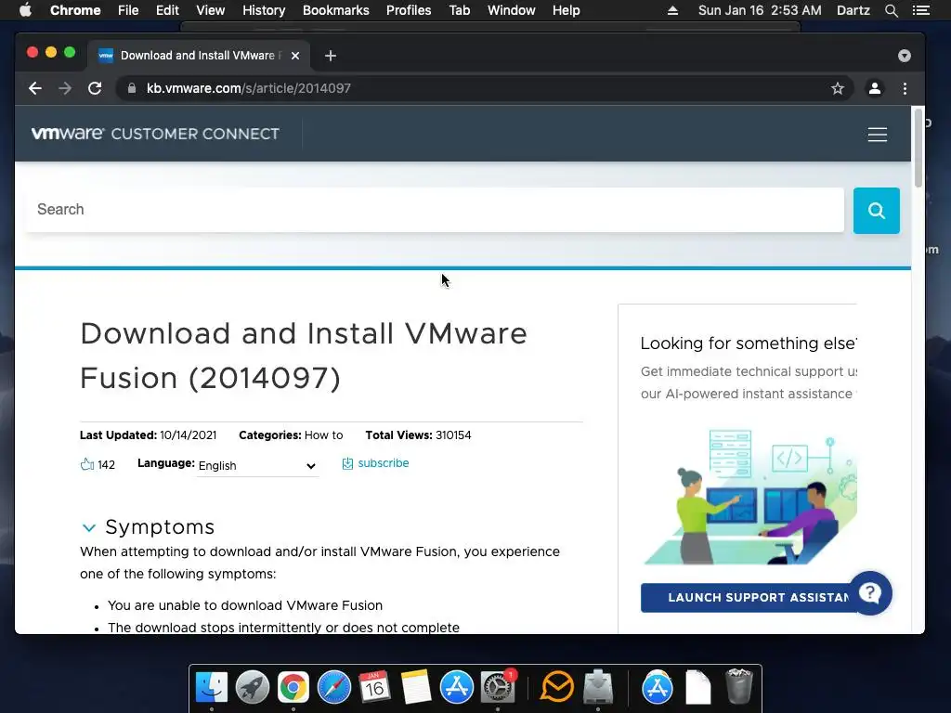Go back to the previous page
The width and height of the screenshot is (951, 713).
[x=35, y=88]
